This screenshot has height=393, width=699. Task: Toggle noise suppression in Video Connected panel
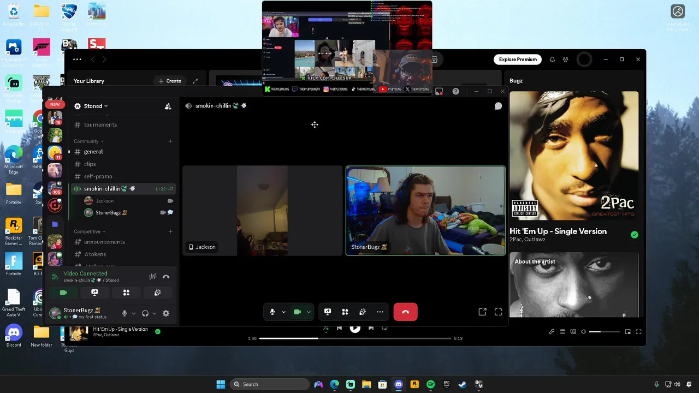click(x=153, y=277)
